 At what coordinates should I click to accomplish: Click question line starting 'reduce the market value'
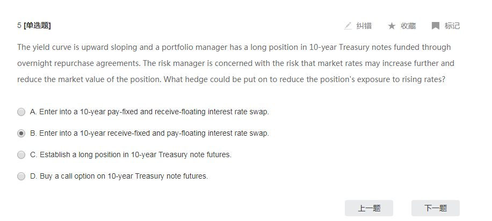pyautogui.click(x=231, y=79)
